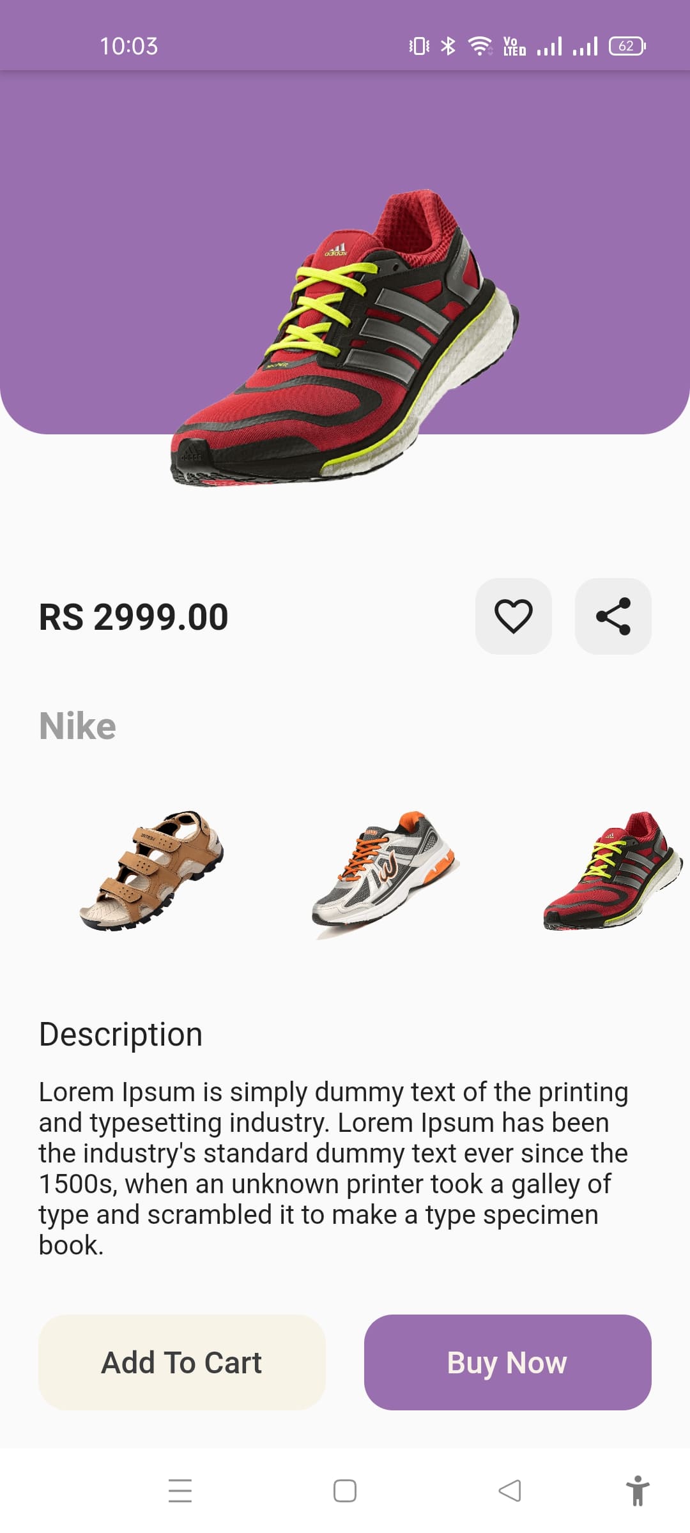Tap the Wi-Fi icon in status bar
The width and height of the screenshot is (690, 1533).
479,46
